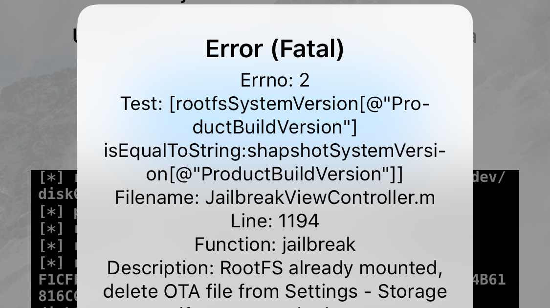Select the "Function: jailbreak" line
The image size is (550, 308).
click(275, 244)
